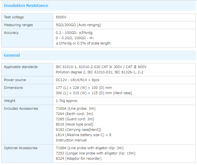Click the 7165A Line probe entry
197x165 pixels.
(75, 109)
